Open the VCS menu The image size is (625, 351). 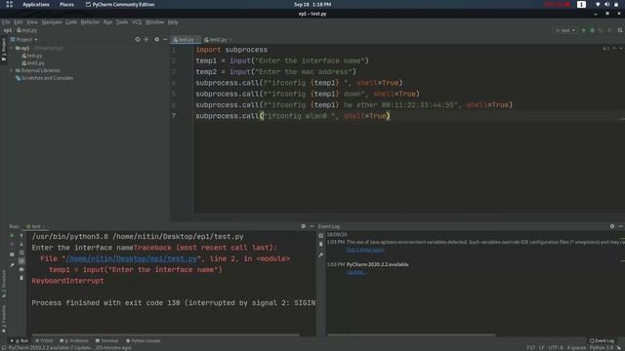(x=137, y=21)
